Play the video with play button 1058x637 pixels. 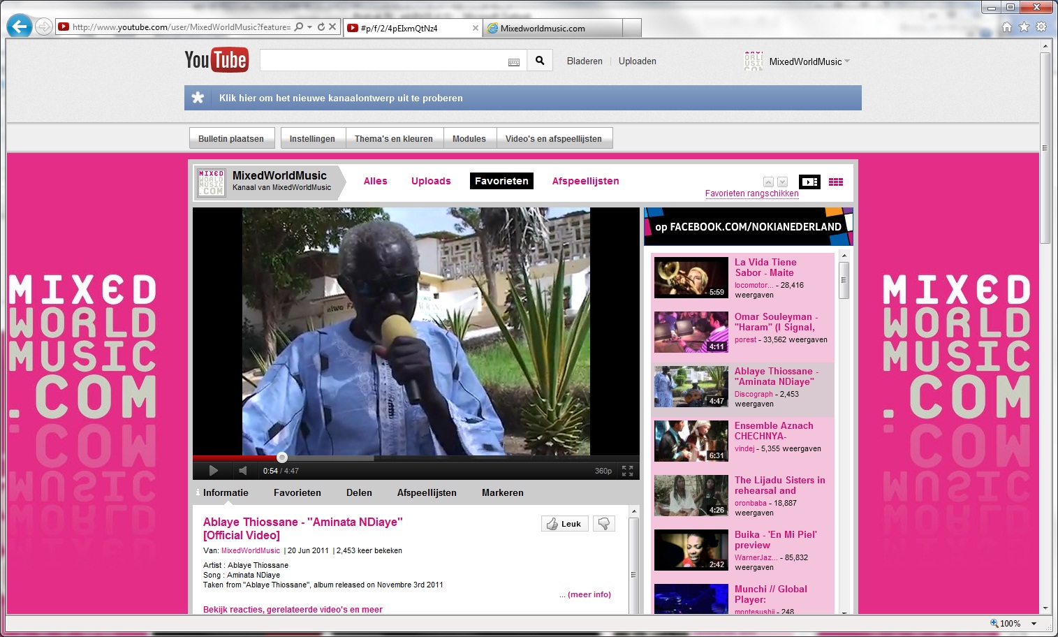(x=214, y=471)
